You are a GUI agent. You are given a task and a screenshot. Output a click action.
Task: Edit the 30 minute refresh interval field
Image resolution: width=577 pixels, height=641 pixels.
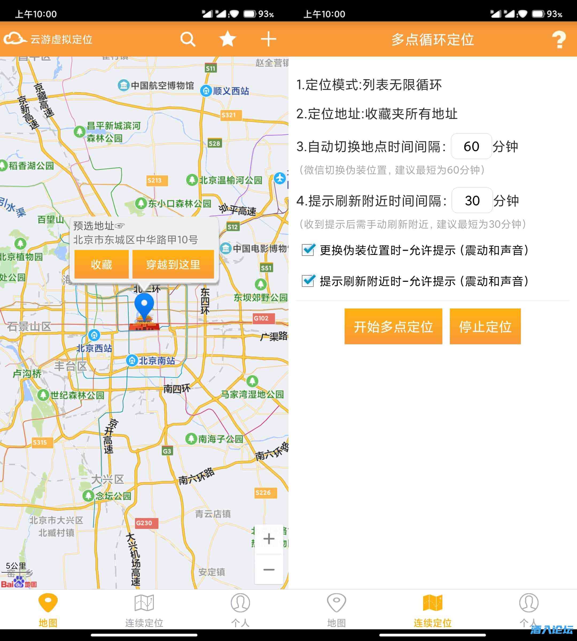click(x=472, y=201)
